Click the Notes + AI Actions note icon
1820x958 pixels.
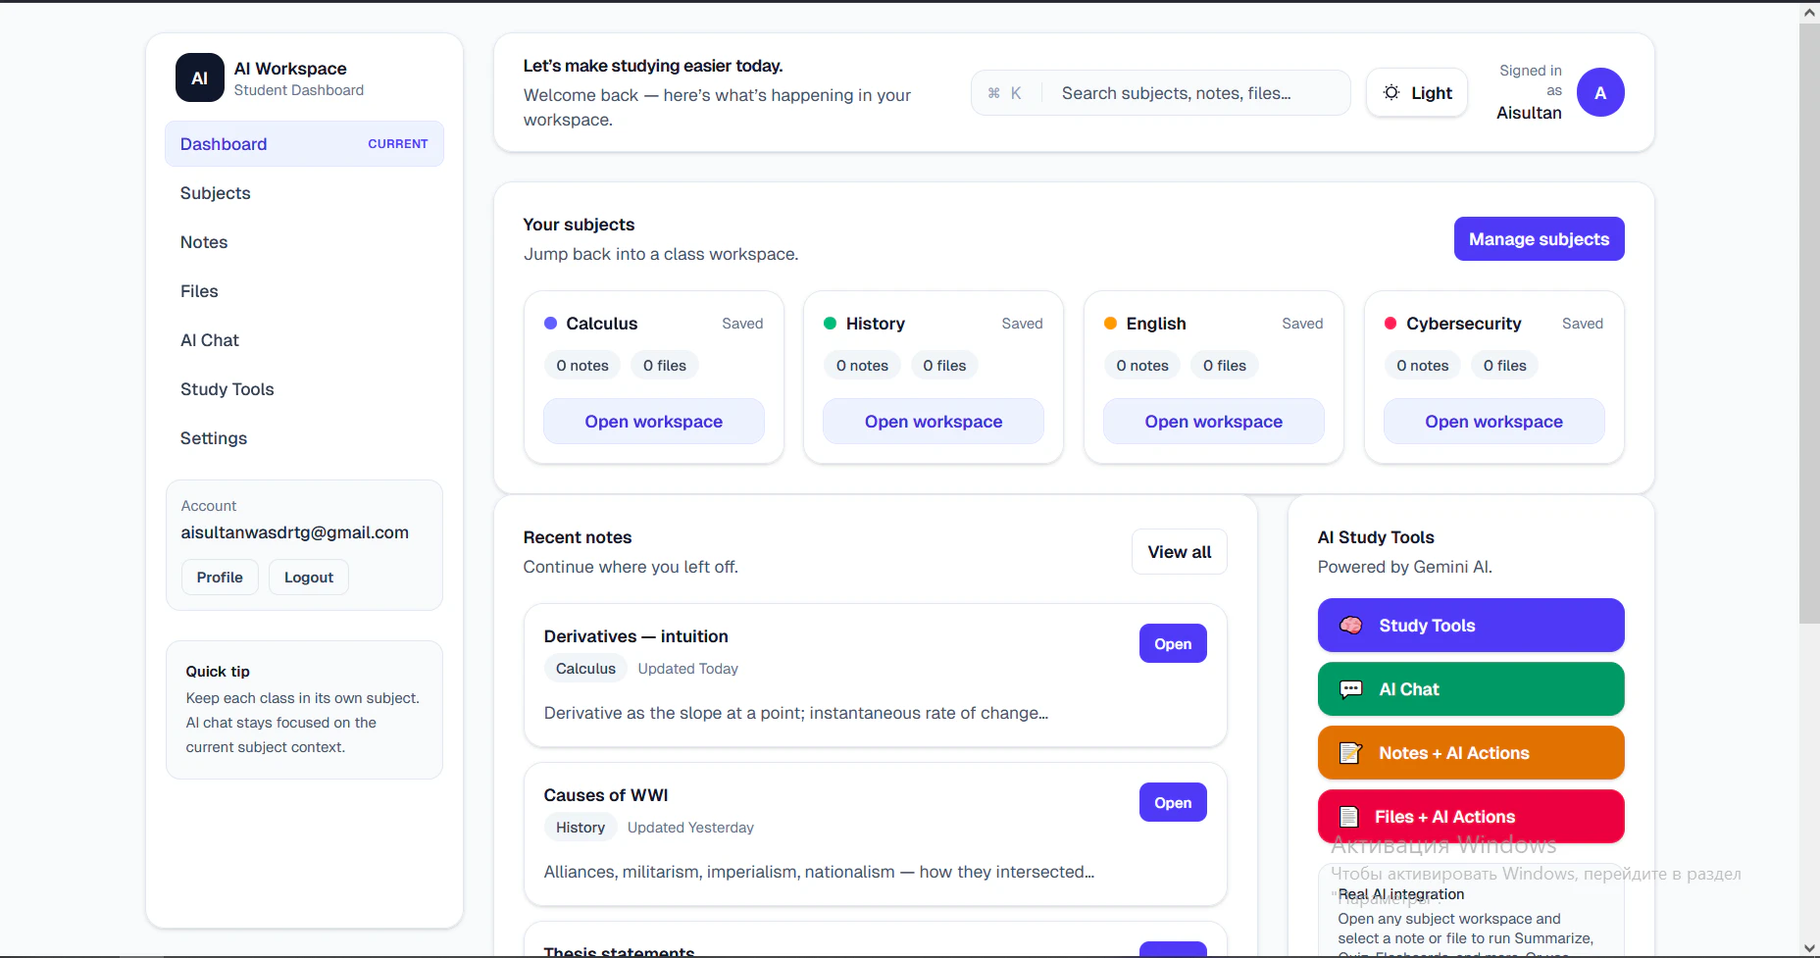1352,753
